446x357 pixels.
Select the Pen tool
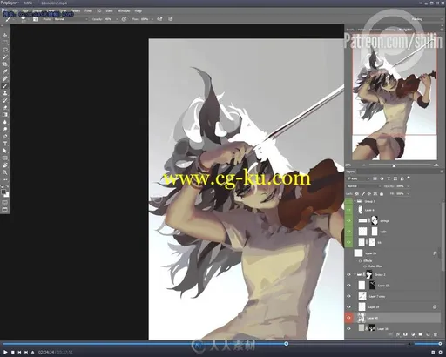[5, 137]
